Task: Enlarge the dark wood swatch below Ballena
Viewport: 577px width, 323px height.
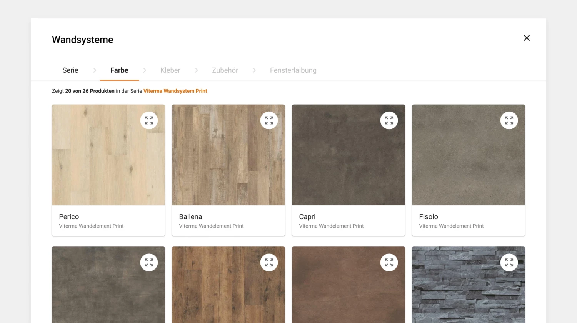Action: [x=269, y=262]
